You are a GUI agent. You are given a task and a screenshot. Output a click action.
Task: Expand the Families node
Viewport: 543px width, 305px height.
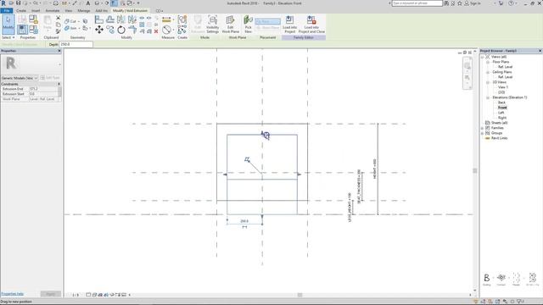[x=483, y=128]
